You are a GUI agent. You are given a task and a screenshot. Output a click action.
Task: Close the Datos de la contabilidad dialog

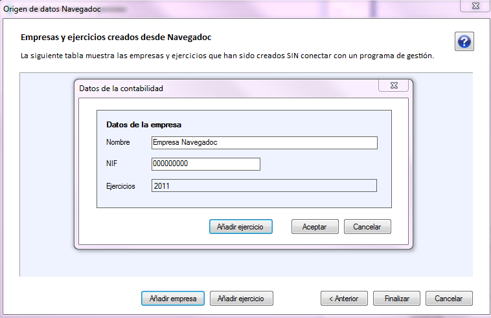pyautogui.click(x=394, y=85)
